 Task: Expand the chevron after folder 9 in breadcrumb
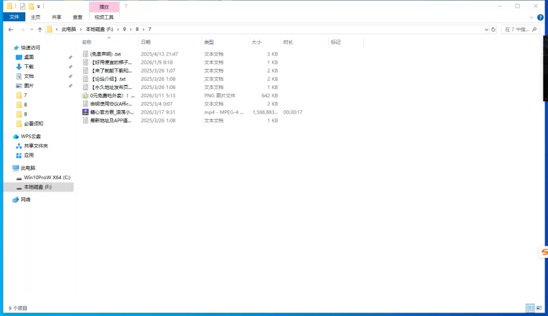click(x=131, y=29)
